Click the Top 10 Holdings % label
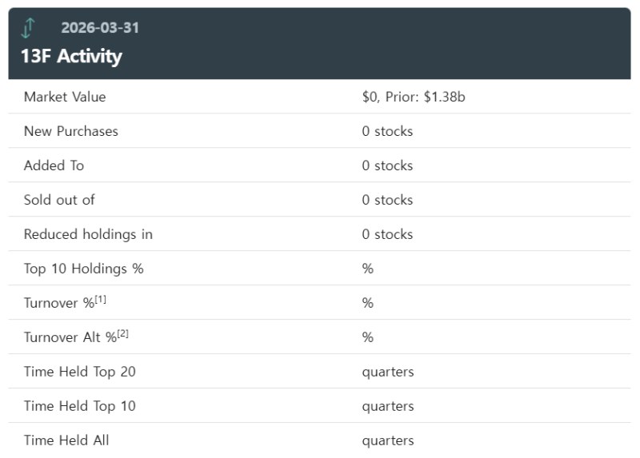The image size is (640, 458). pos(84,269)
